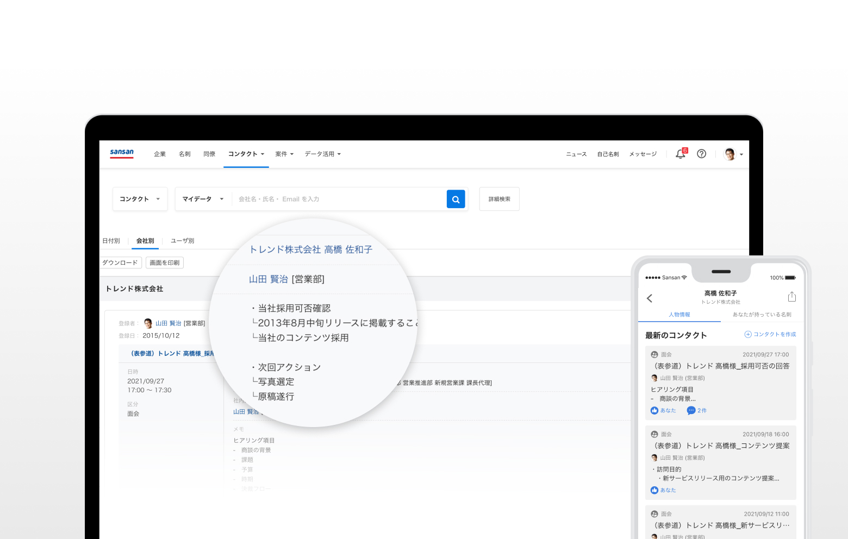Open the 案件 navigation menu
The height and width of the screenshot is (539, 848).
[284, 154]
